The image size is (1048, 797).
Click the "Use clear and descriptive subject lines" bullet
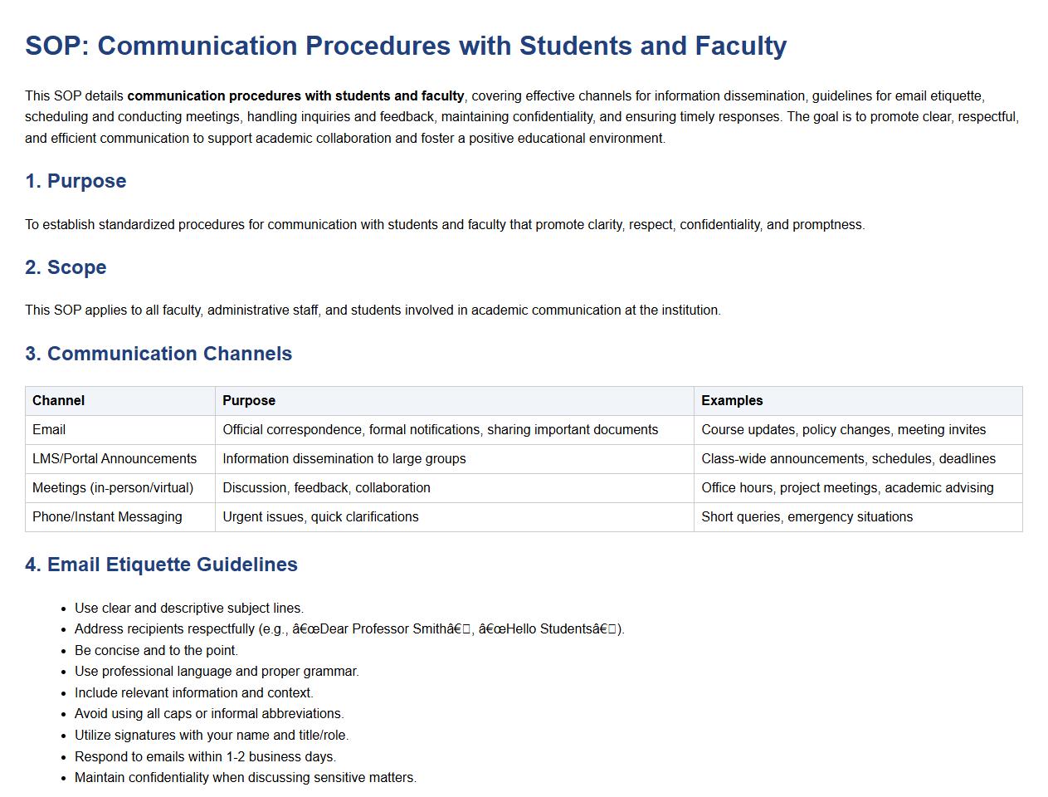point(189,608)
